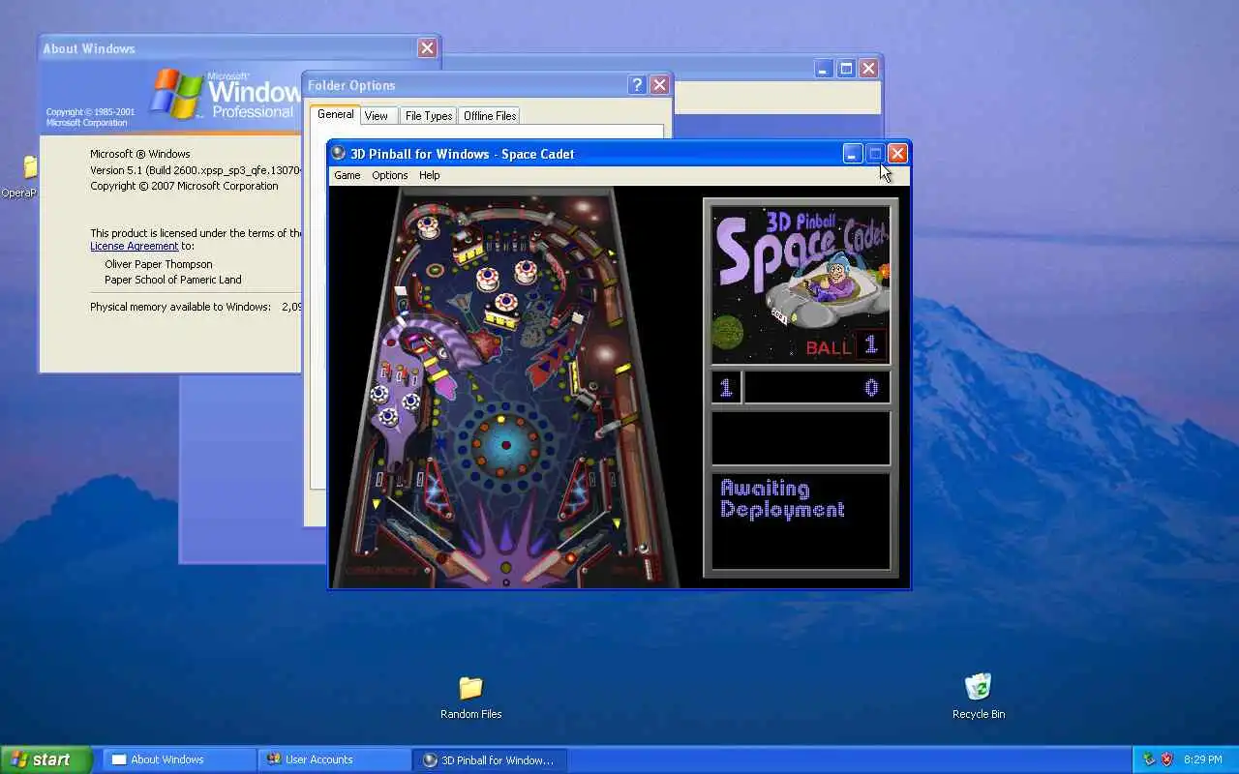Open the Game menu in 3D Pinball

(347, 175)
